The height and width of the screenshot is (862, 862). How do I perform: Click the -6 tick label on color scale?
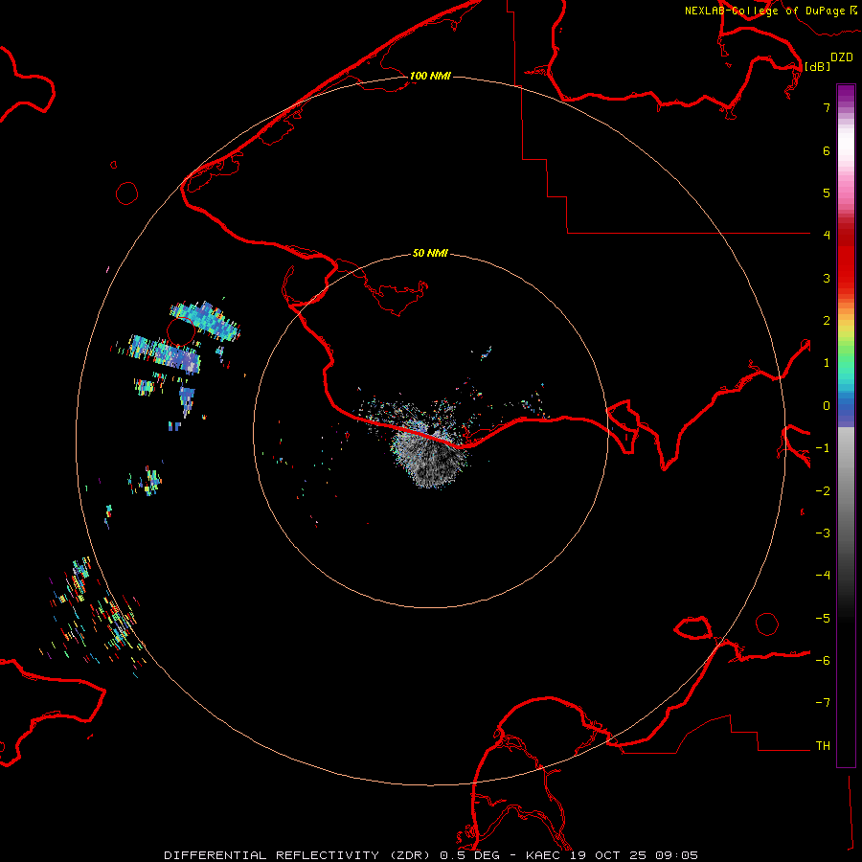(x=823, y=661)
